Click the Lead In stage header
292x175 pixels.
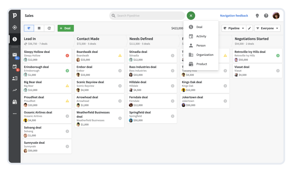30,39
